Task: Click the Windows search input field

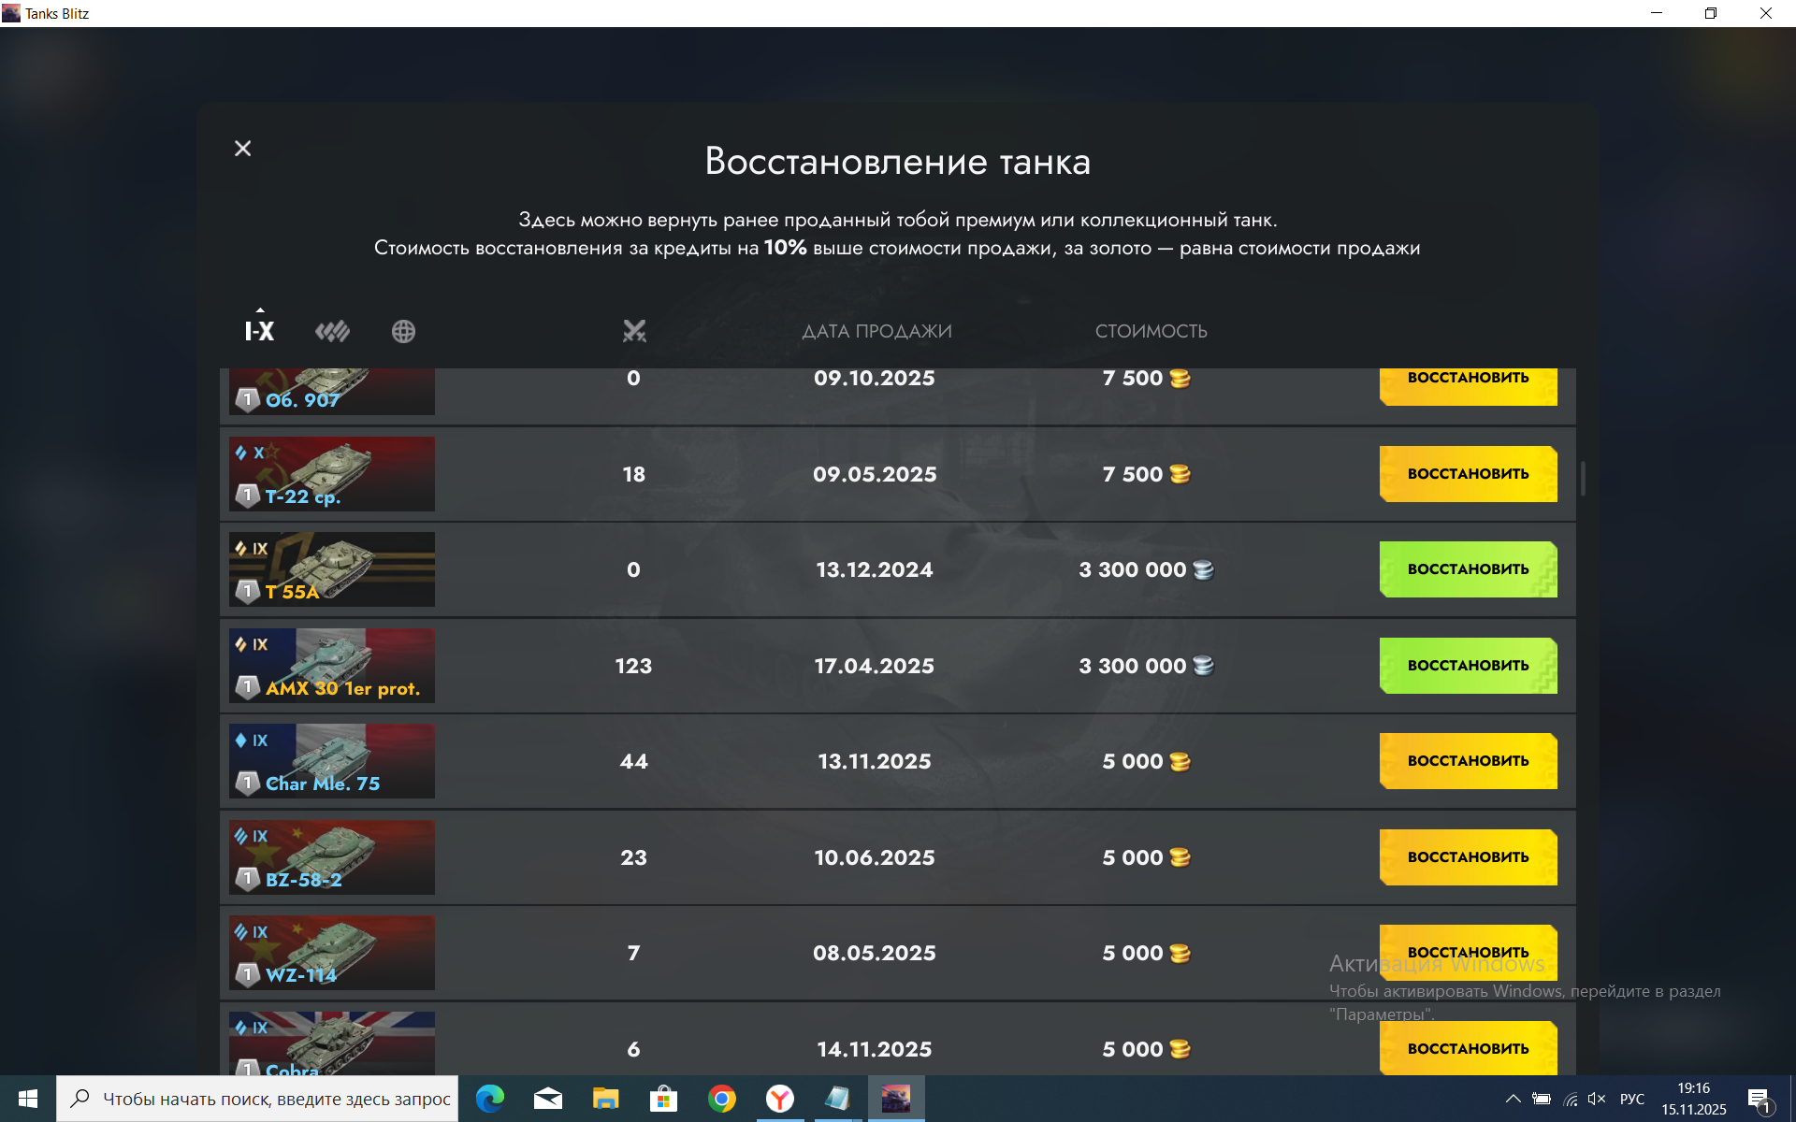Action: tap(276, 1099)
